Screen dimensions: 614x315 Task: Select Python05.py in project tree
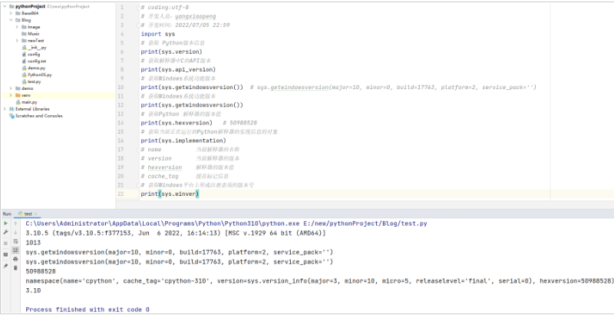tap(39, 75)
